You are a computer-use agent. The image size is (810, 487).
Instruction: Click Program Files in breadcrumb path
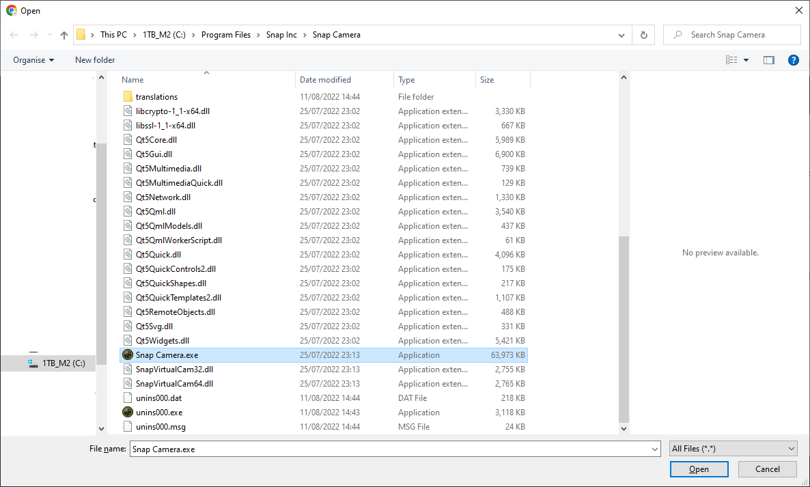pos(226,35)
